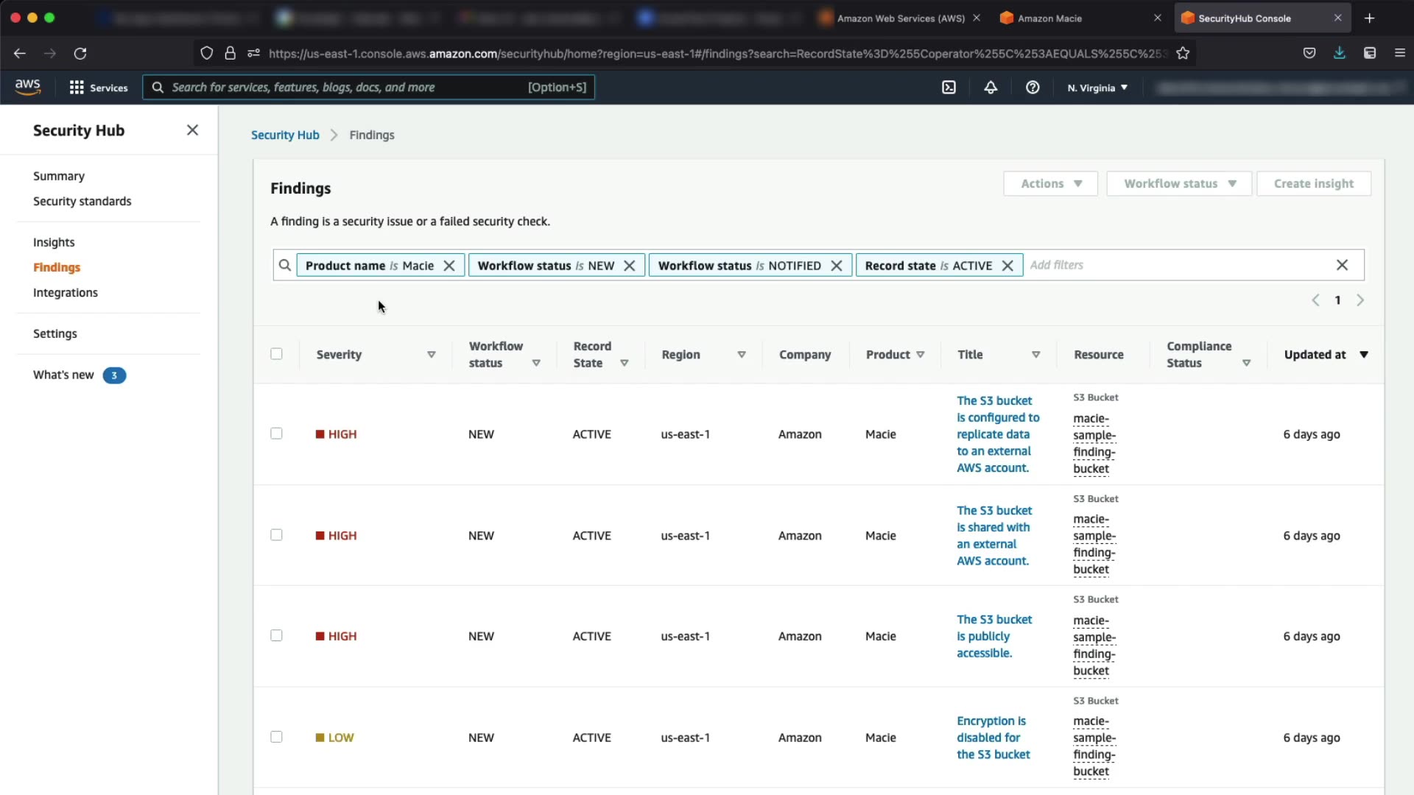Check the publicly accessible S3 bucket finding
This screenshot has width=1414, height=795.
click(x=276, y=636)
